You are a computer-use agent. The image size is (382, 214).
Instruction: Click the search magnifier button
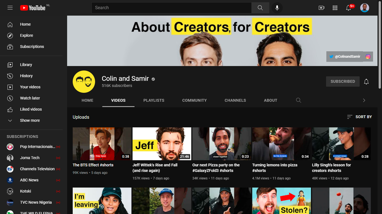[x=260, y=8]
